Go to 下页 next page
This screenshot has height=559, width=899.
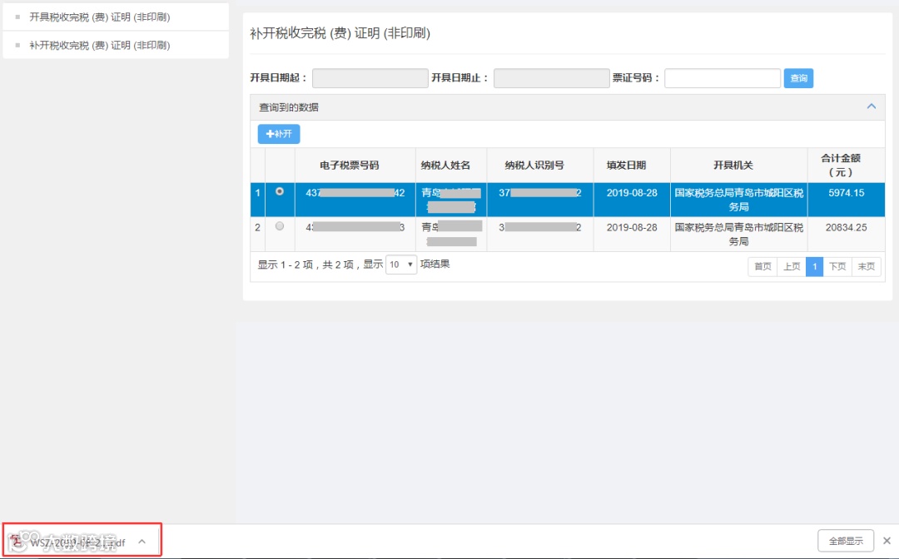[x=837, y=266]
